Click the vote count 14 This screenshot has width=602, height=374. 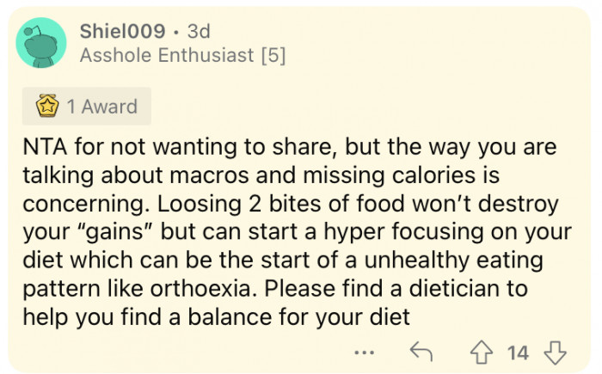pyautogui.click(x=518, y=353)
